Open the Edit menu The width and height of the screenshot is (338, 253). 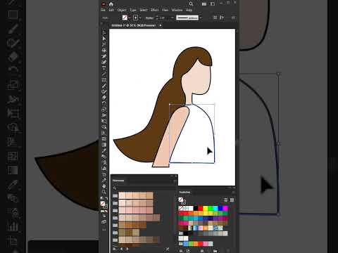point(111,10)
